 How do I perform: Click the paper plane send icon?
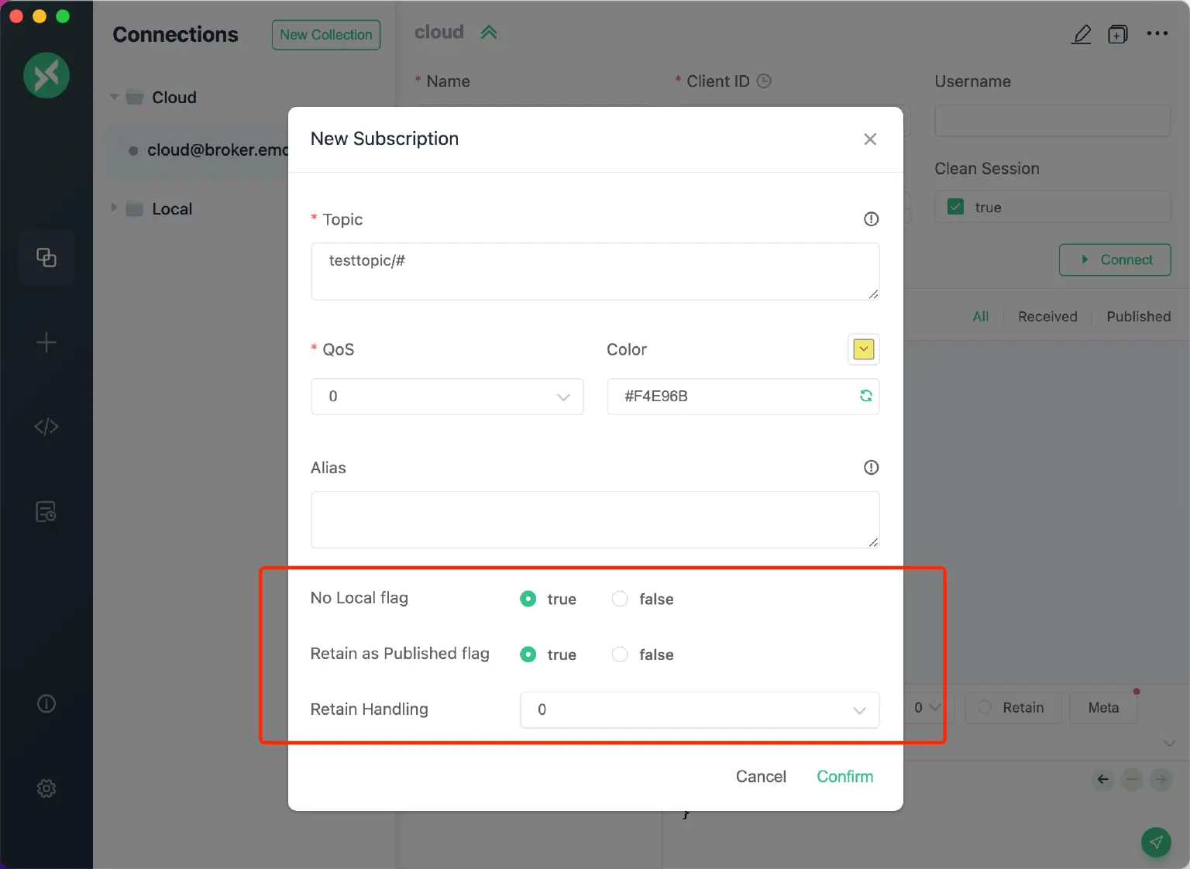(x=1156, y=842)
